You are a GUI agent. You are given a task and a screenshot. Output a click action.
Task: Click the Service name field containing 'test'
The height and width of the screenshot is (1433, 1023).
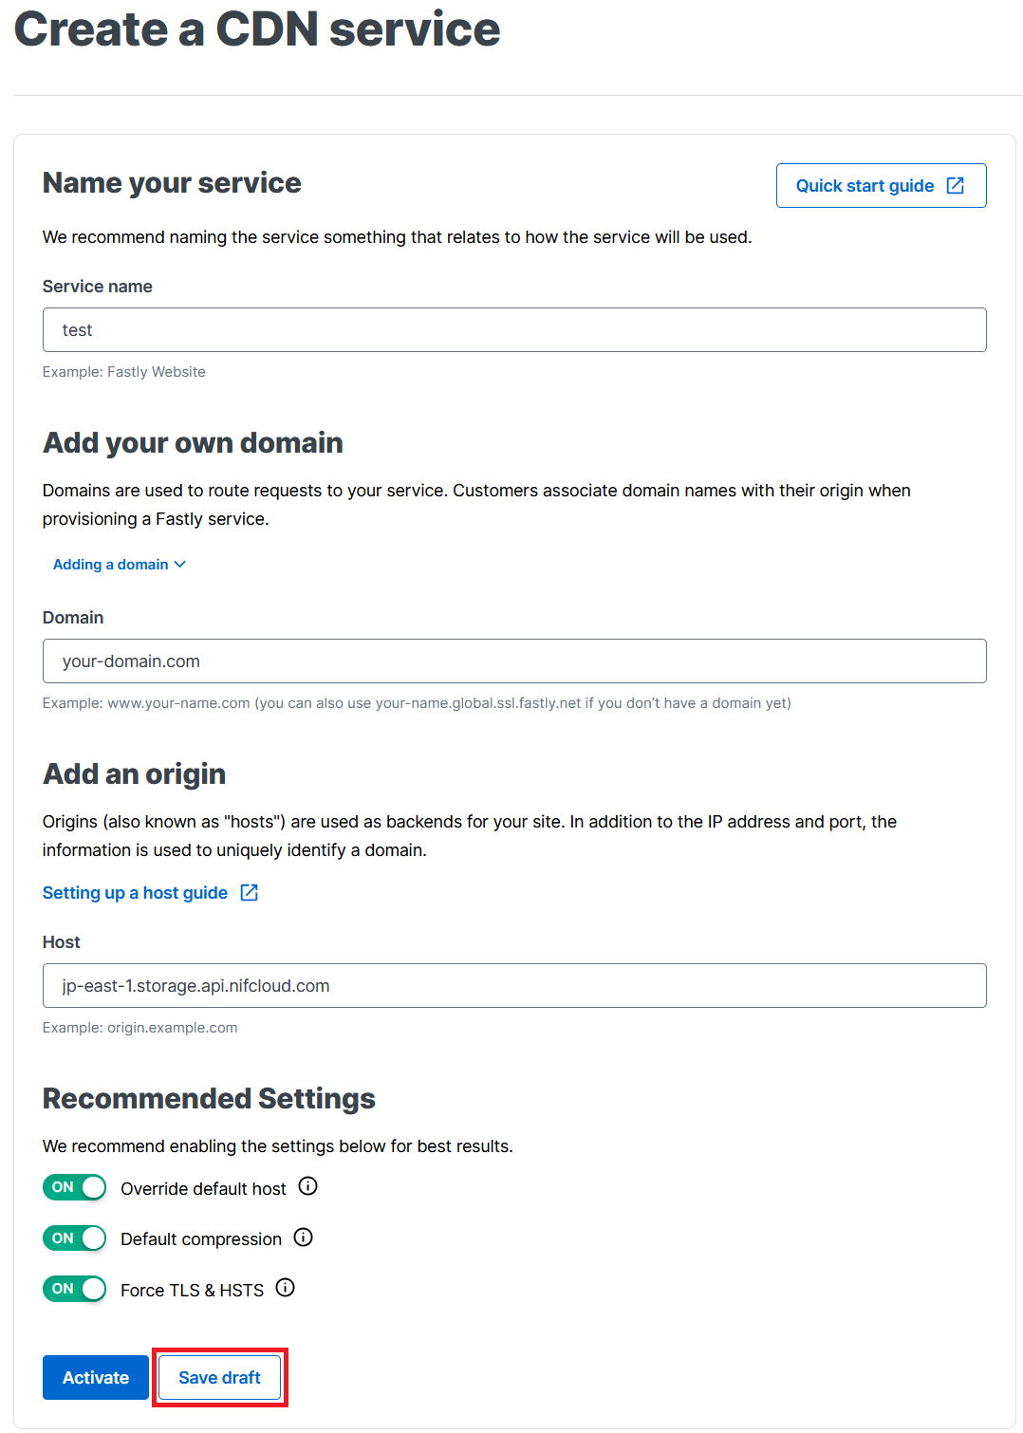click(x=513, y=329)
